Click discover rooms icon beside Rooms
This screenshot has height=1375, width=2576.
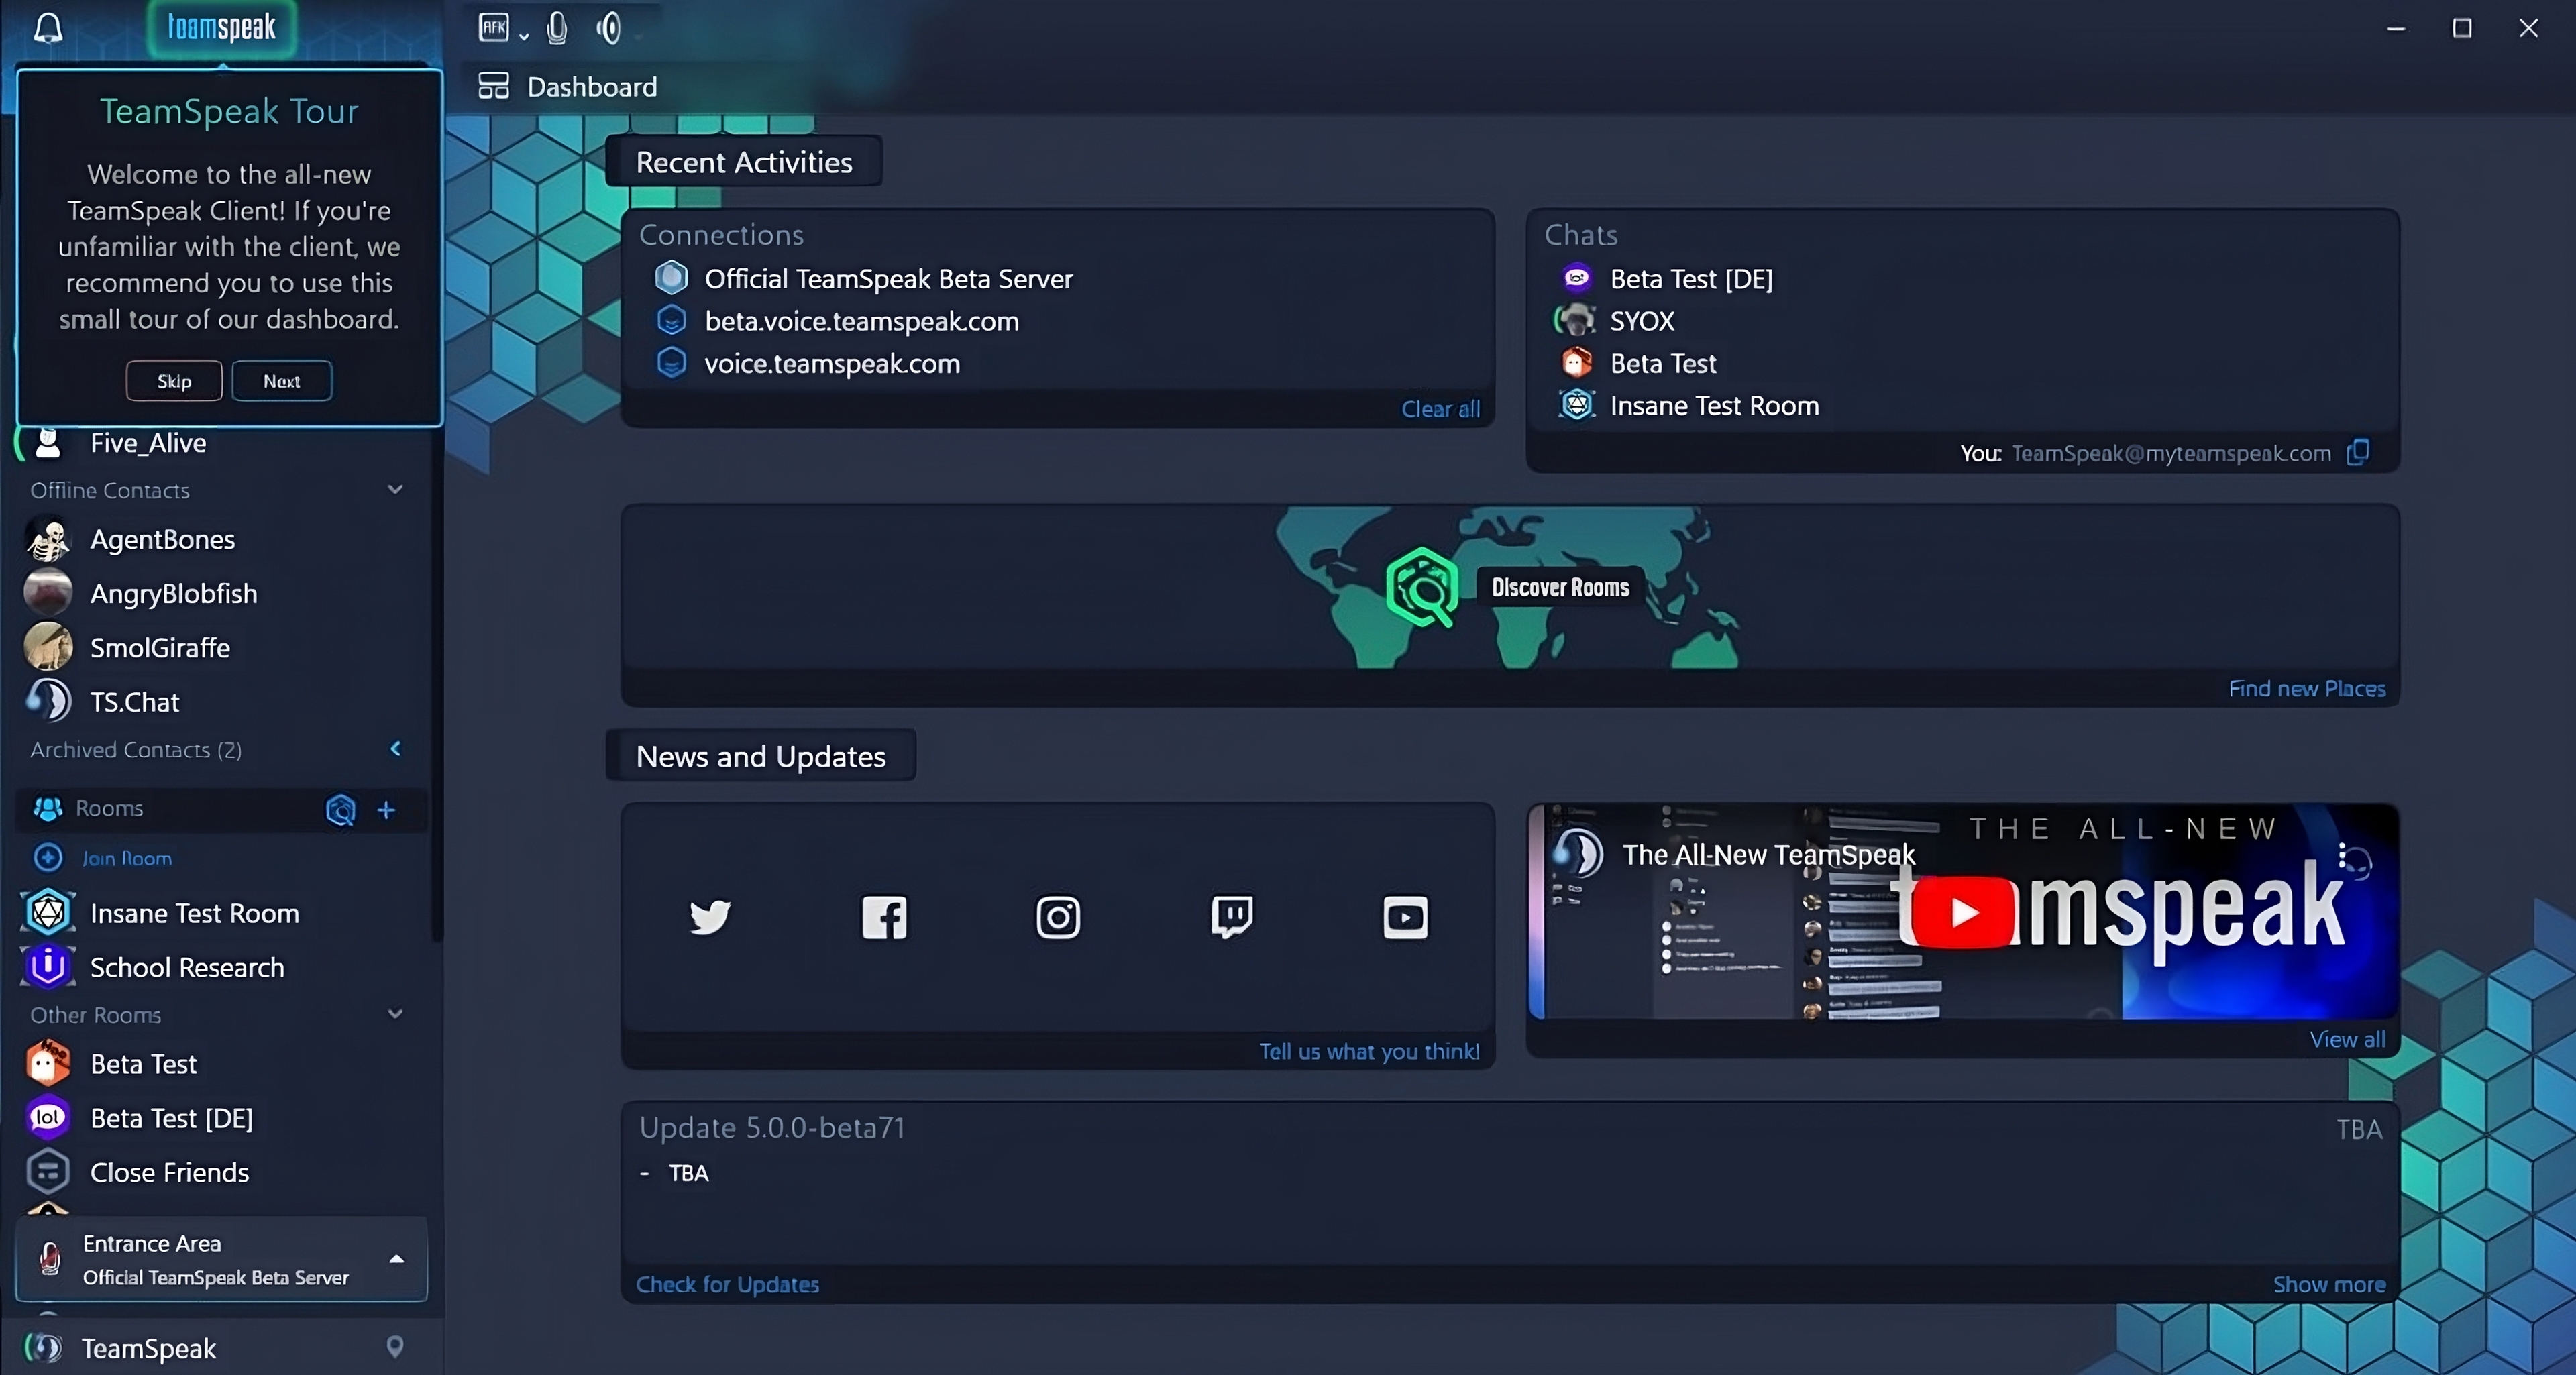[341, 809]
